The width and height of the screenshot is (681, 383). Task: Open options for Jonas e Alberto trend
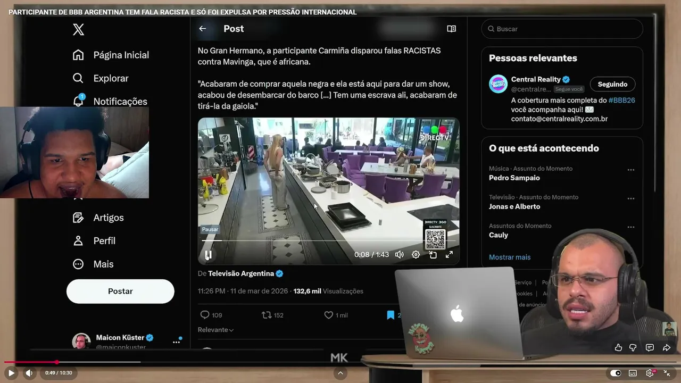coord(630,198)
